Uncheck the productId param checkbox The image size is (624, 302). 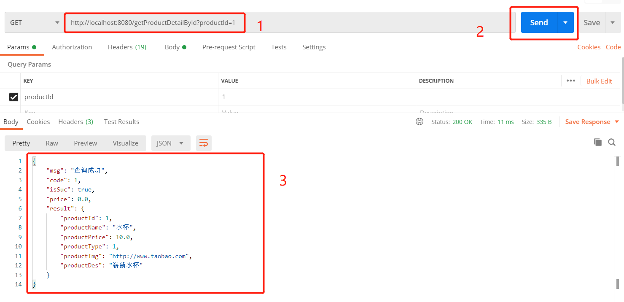click(x=13, y=97)
